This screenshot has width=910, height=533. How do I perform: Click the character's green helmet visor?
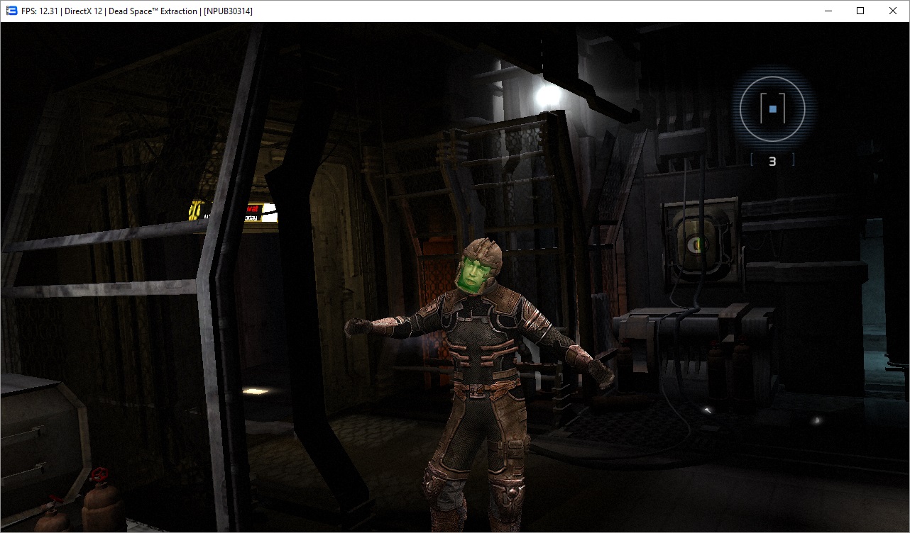click(473, 273)
